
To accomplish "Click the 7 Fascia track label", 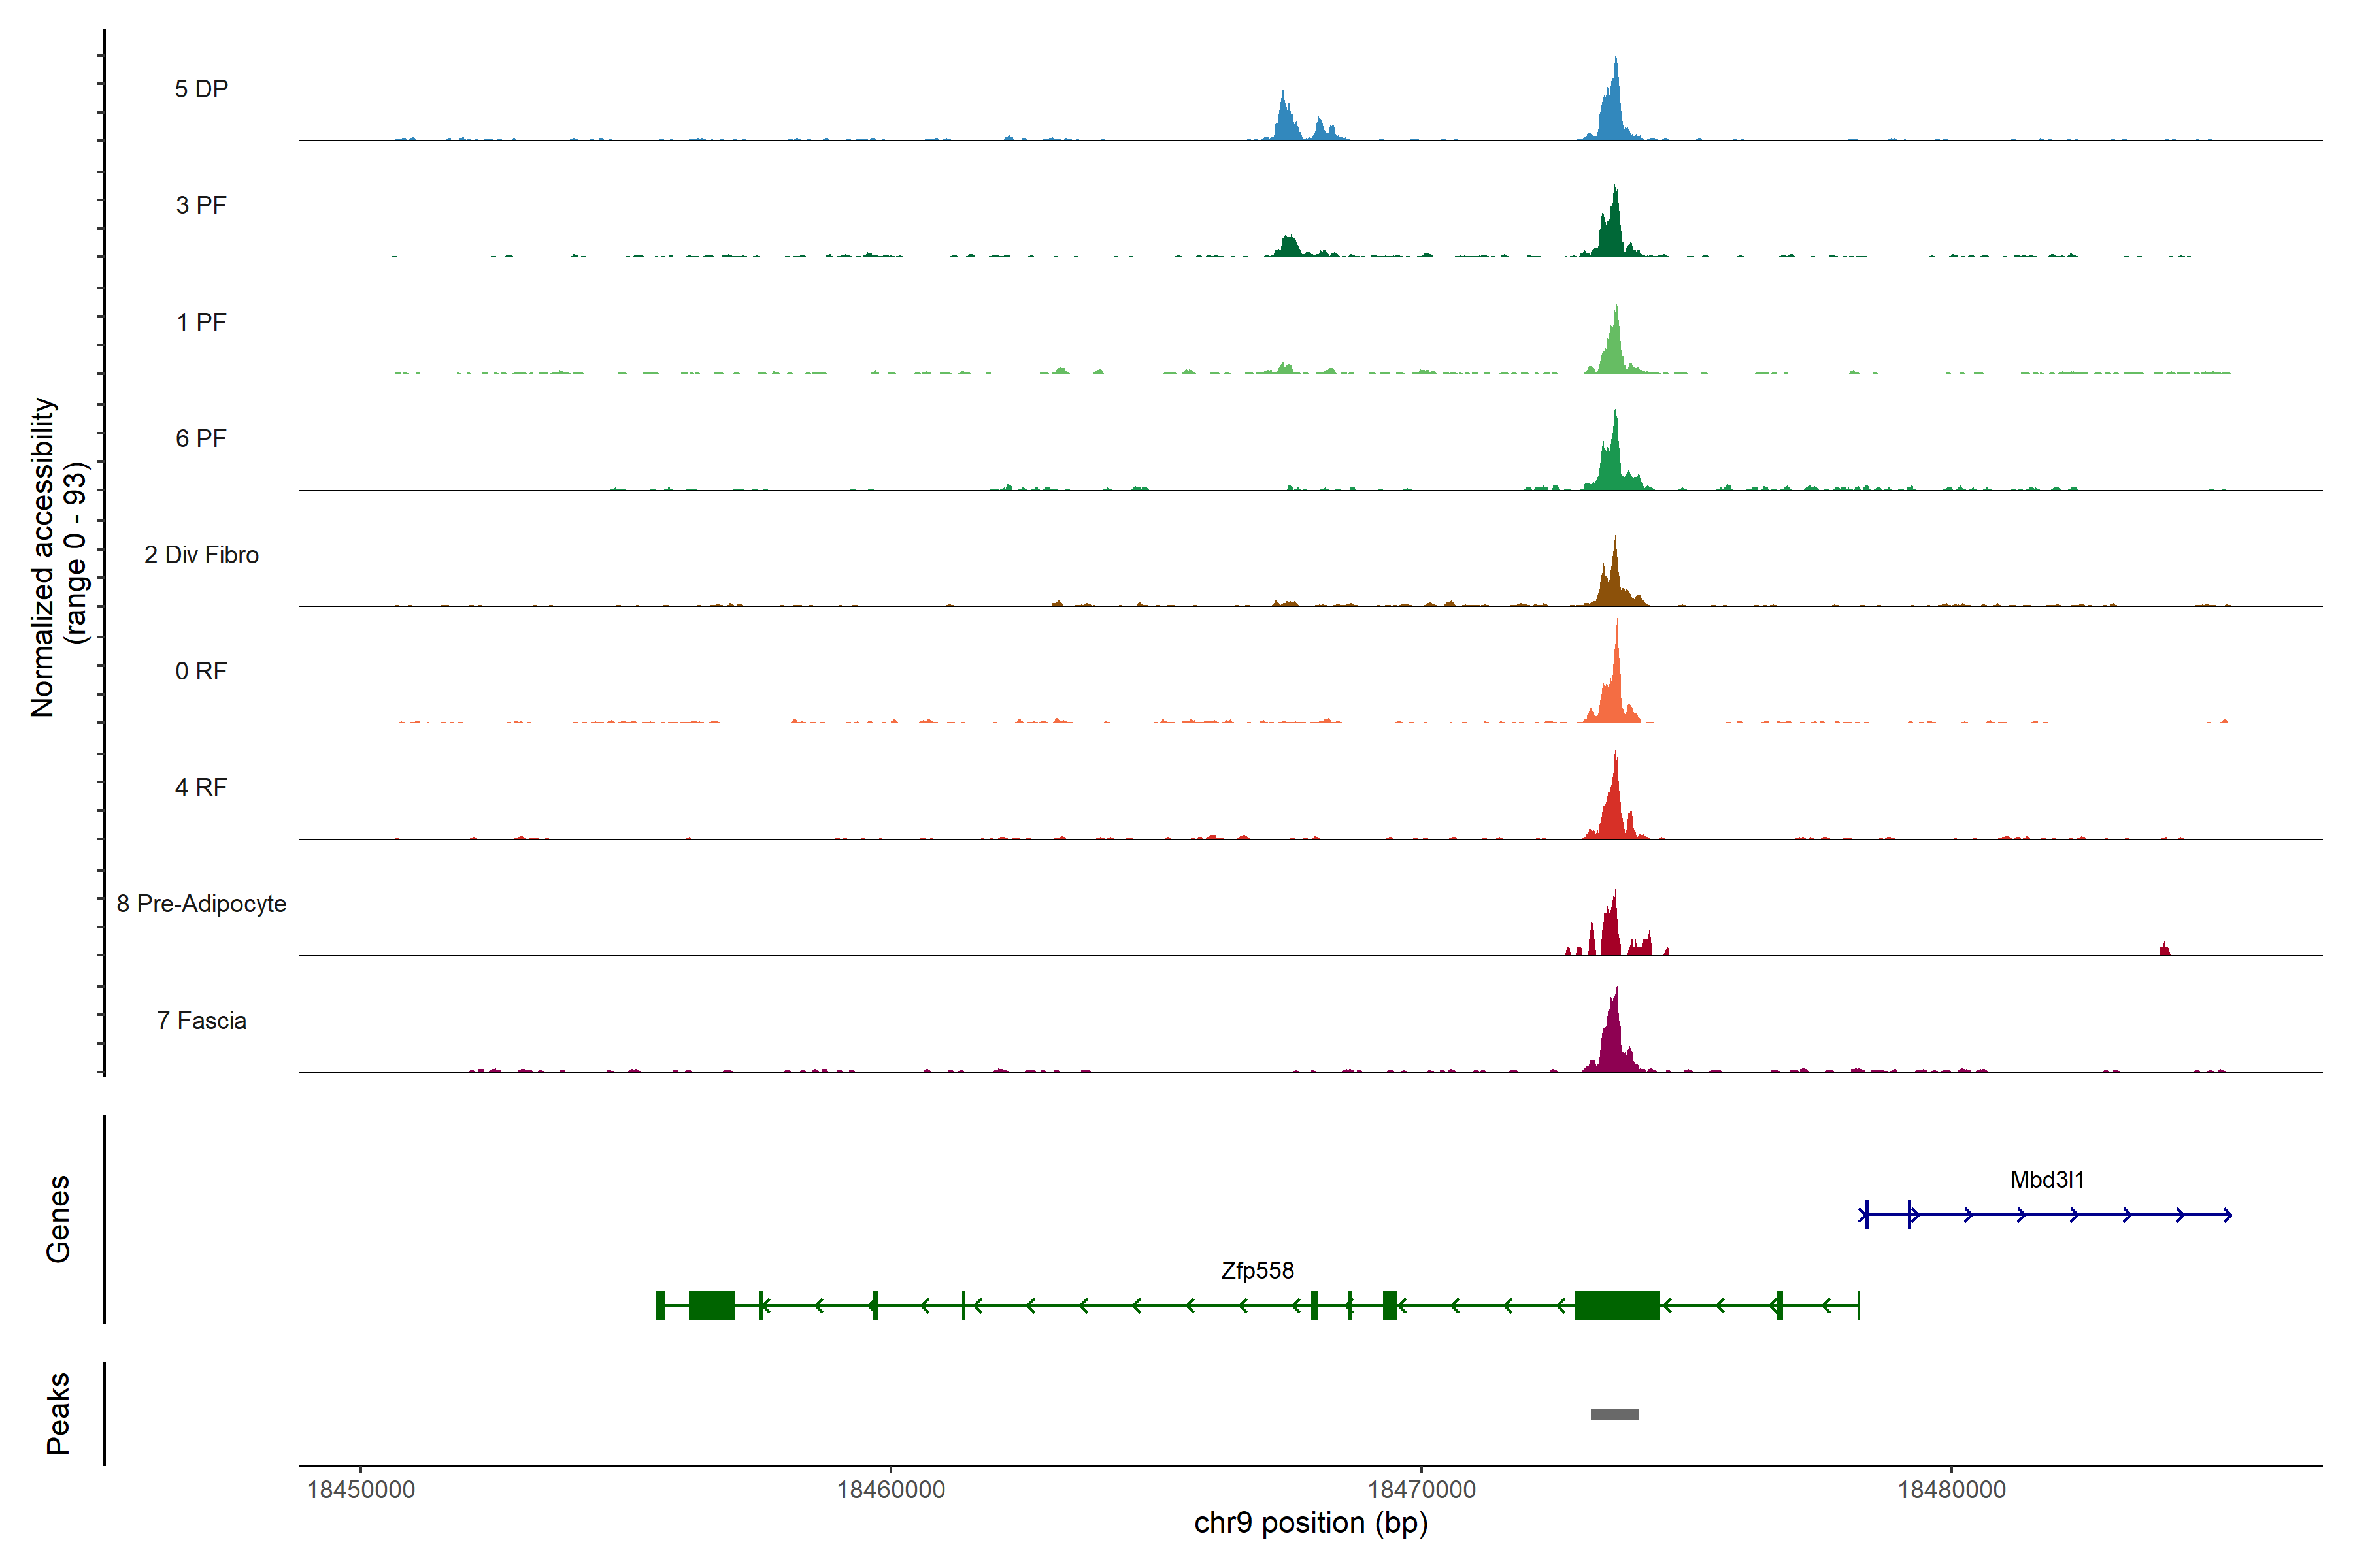I will tap(201, 1021).
